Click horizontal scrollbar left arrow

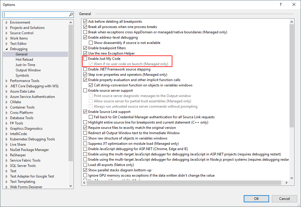pyautogui.click(x=84, y=183)
